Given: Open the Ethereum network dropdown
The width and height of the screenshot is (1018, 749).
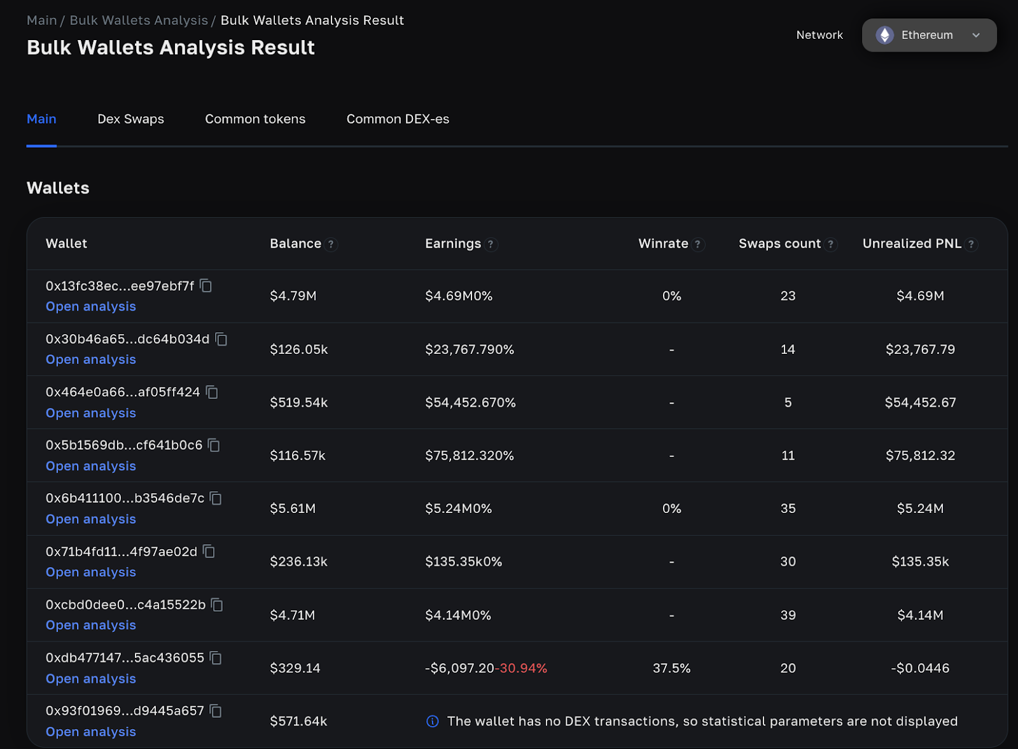Looking at the screenshot, I should coord(928,35).
